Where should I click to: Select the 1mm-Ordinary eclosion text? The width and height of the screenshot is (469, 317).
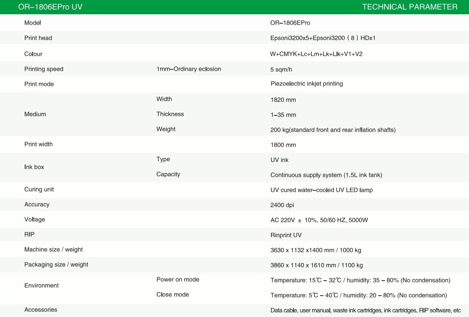[x=188, y=69]
